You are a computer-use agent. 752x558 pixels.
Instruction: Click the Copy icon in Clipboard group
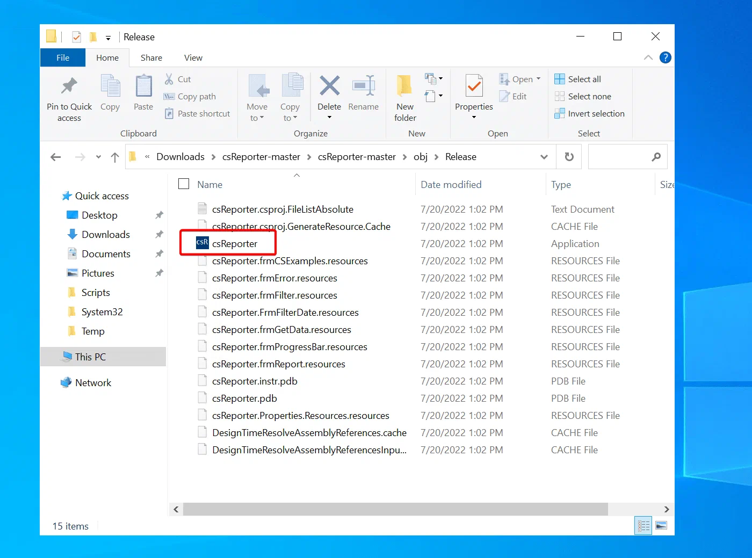[x=110, y=86]
